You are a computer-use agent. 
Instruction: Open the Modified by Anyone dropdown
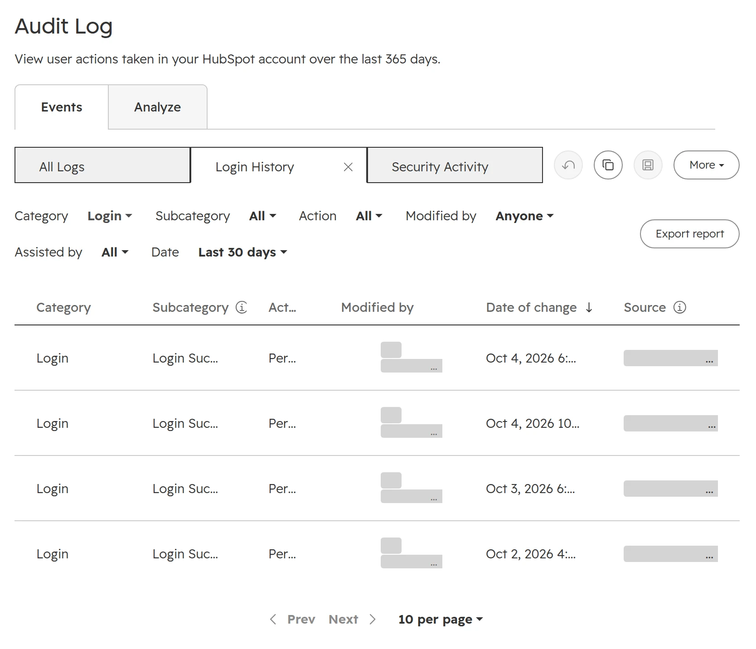[x=524, y=216]
